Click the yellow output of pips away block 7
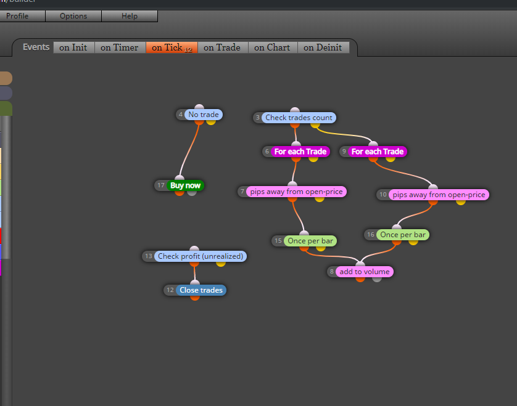 click(x=320, y=199)
